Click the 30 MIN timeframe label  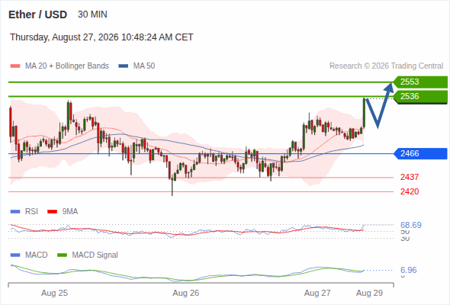click(x=92, y=14)
